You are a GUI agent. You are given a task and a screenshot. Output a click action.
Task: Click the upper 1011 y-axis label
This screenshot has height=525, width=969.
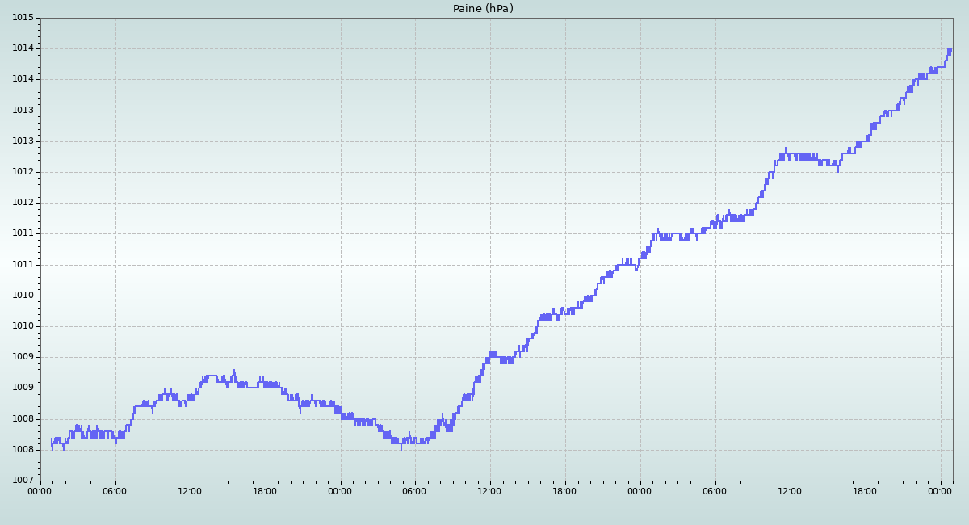(23, 233)
